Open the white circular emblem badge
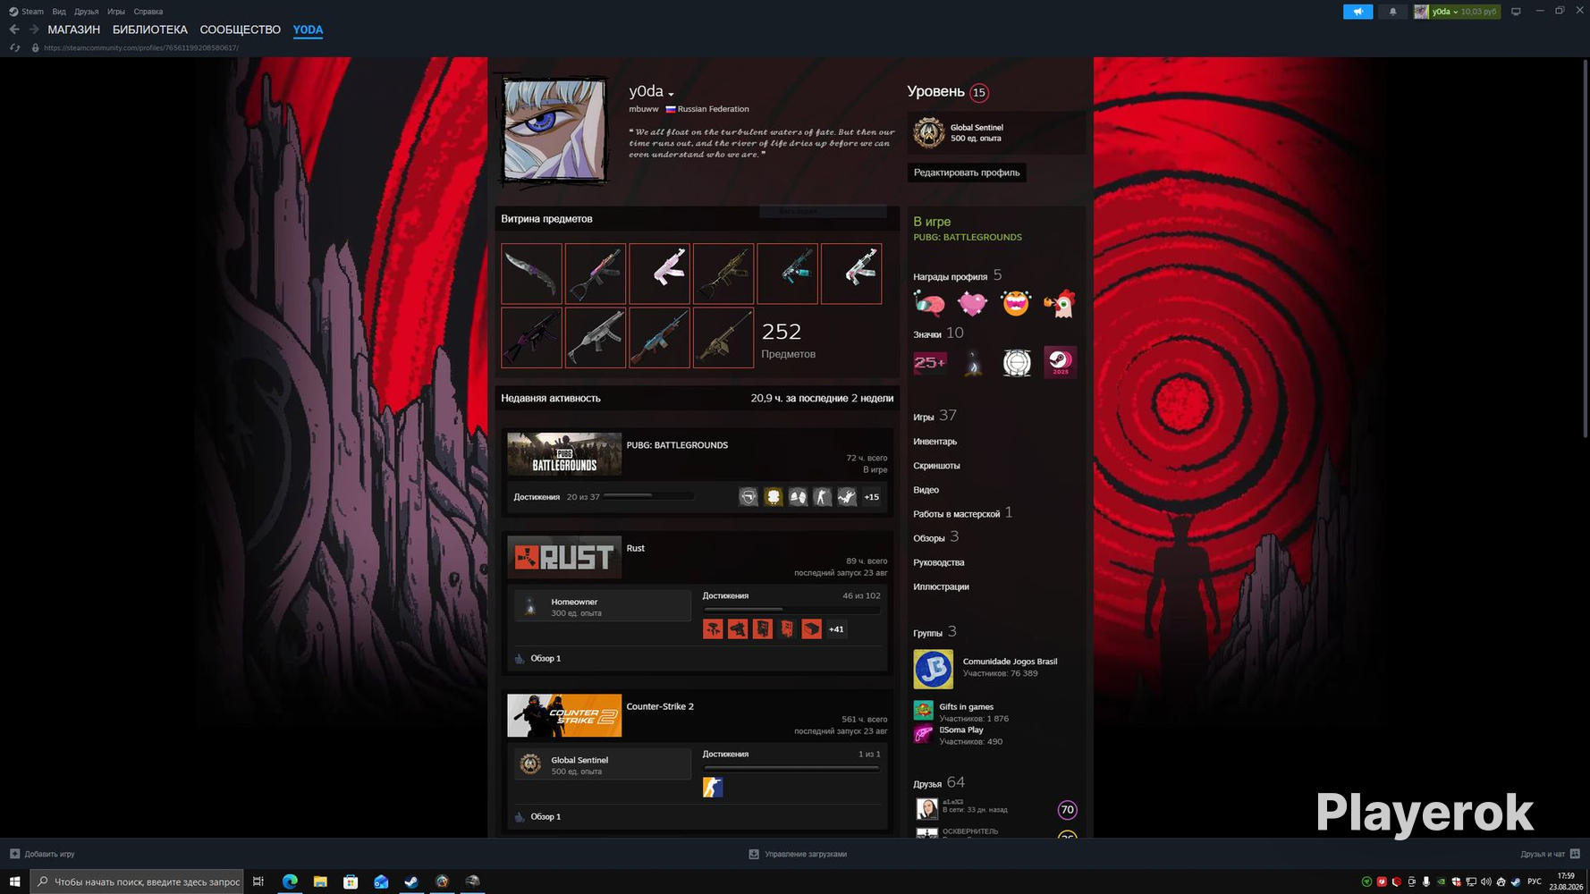 (x=1017, y=362)
